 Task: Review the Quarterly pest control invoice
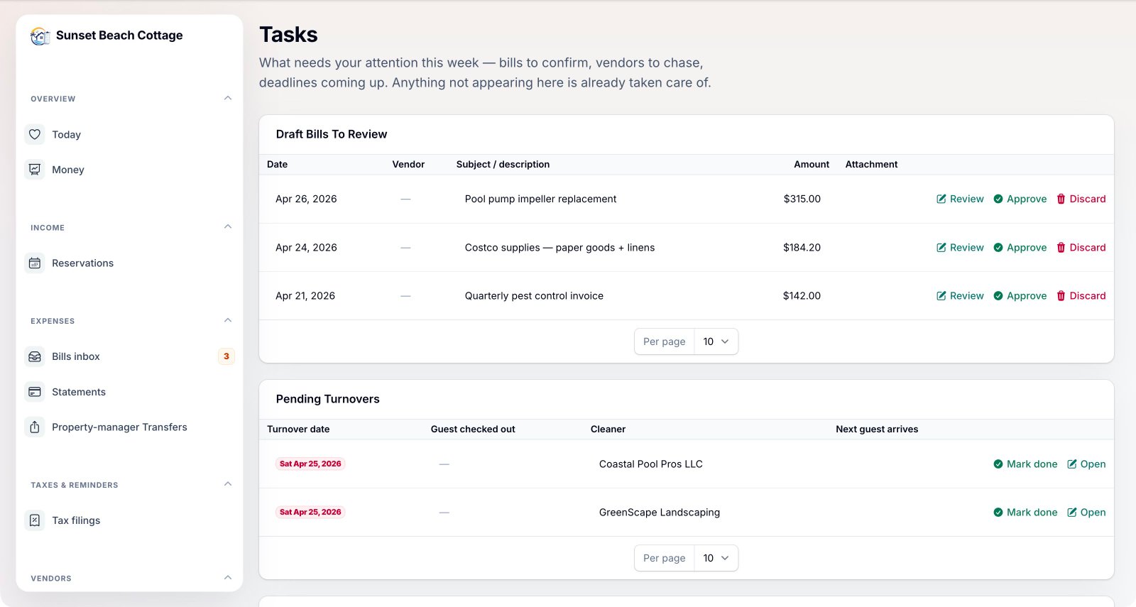(960, 296)
